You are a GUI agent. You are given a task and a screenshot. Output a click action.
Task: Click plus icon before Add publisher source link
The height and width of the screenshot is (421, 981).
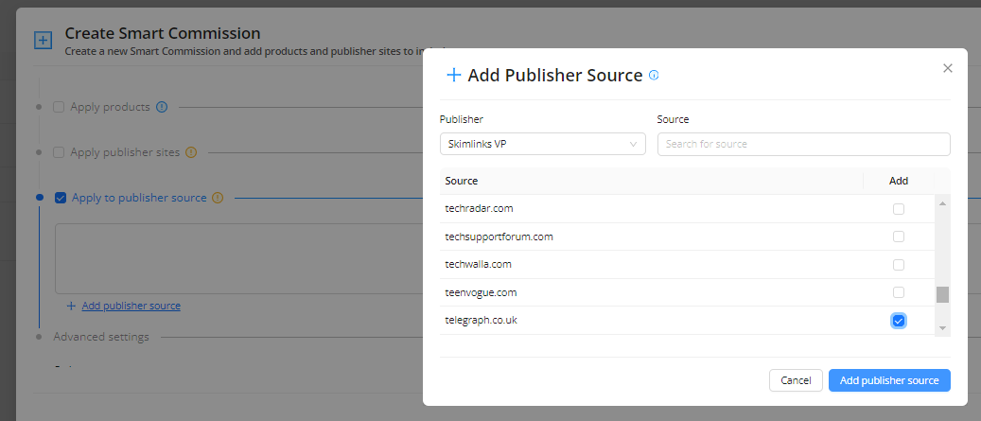click(x=71, y=306)
